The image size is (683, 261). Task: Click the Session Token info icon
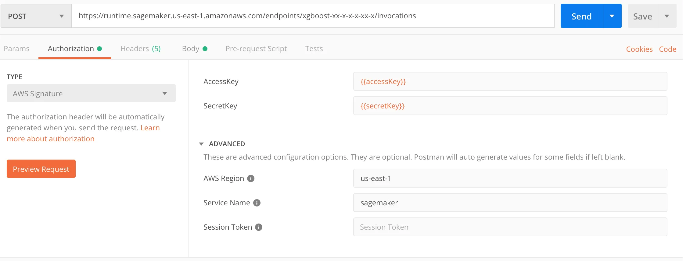pyautogui.click(x=259, y=227)
